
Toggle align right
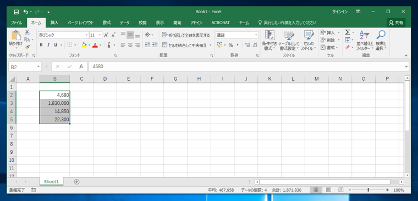[x=137, y=45]
